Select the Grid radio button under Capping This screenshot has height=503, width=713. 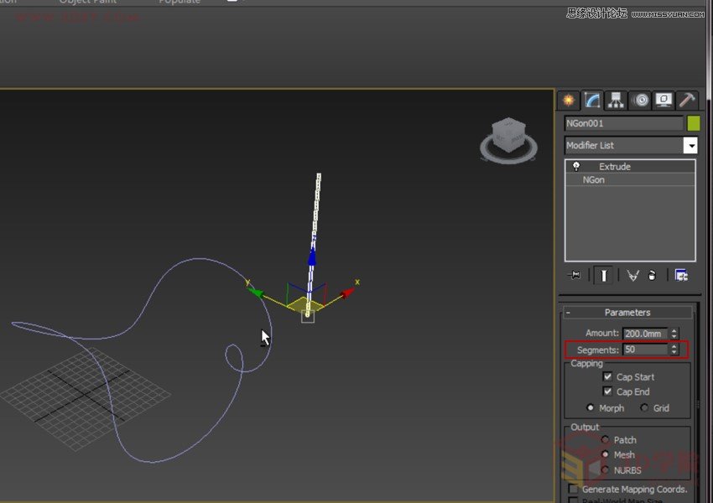[644, 407]
